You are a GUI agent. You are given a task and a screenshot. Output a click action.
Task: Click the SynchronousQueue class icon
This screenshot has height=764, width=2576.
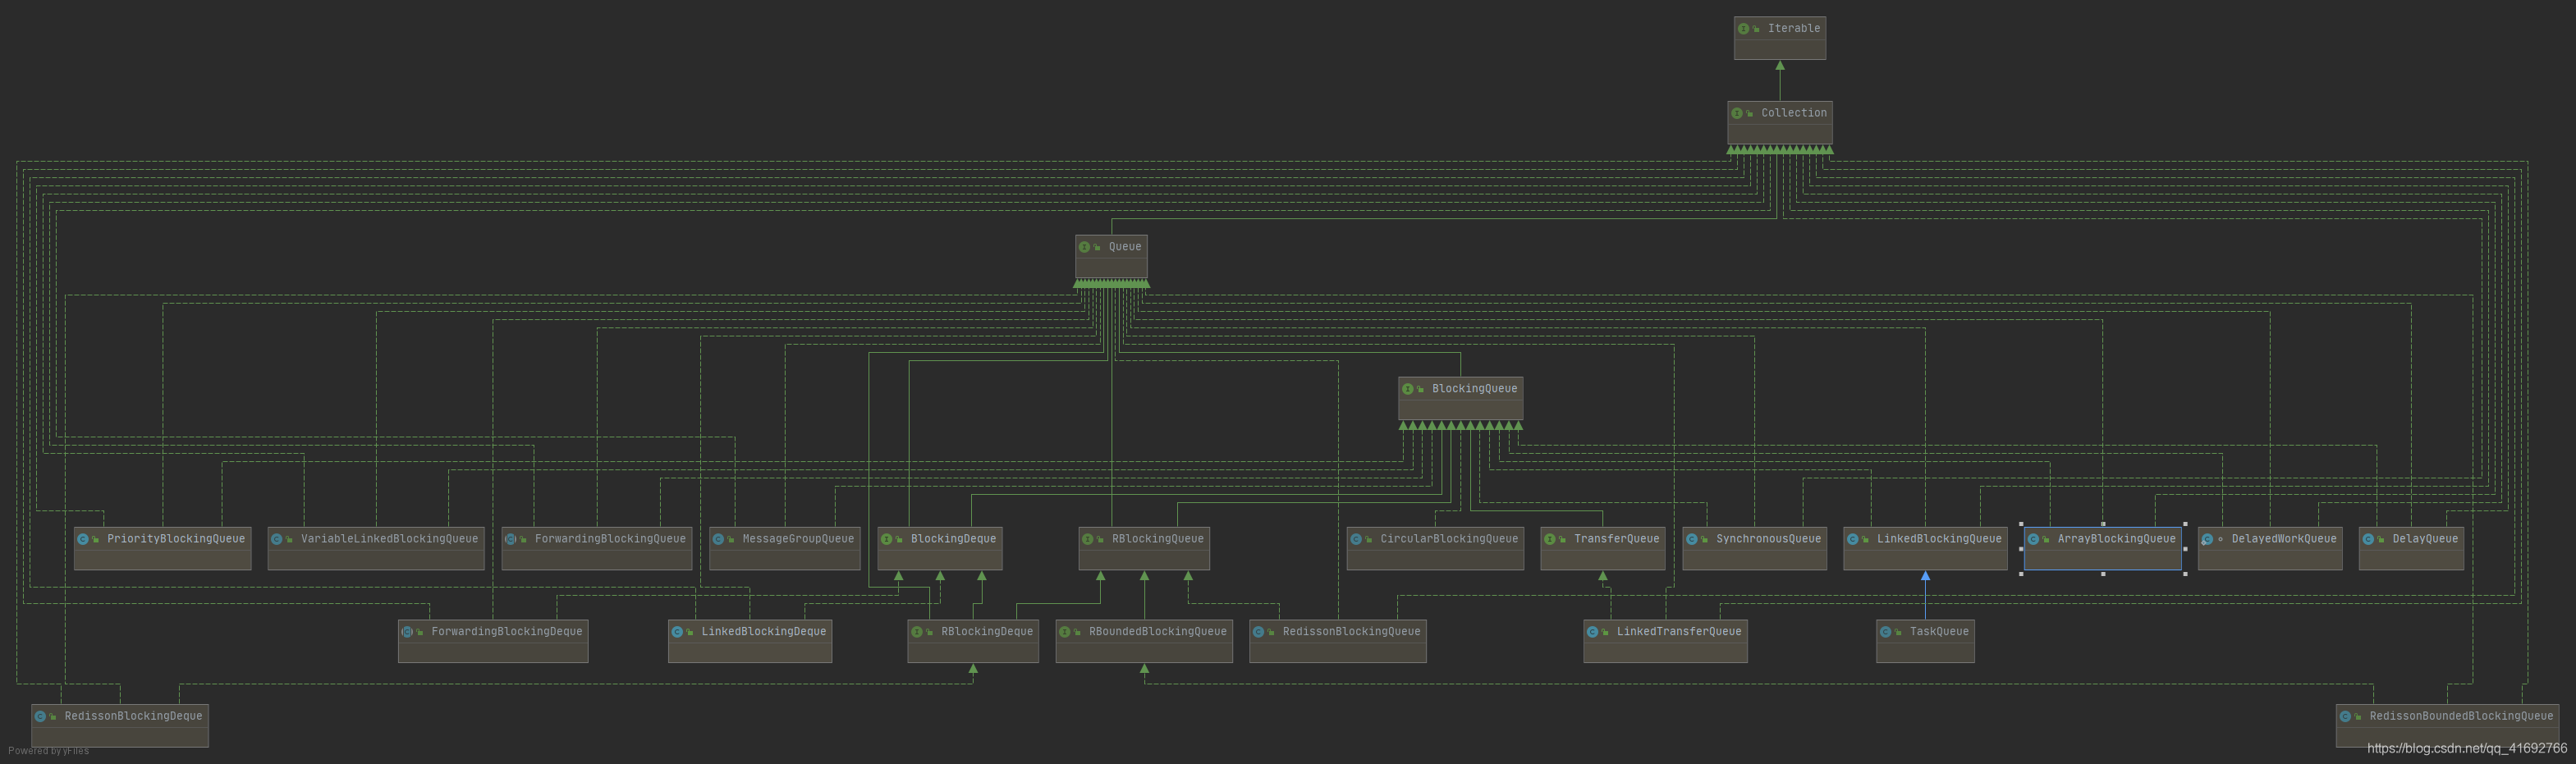[x=1692, y=539]
